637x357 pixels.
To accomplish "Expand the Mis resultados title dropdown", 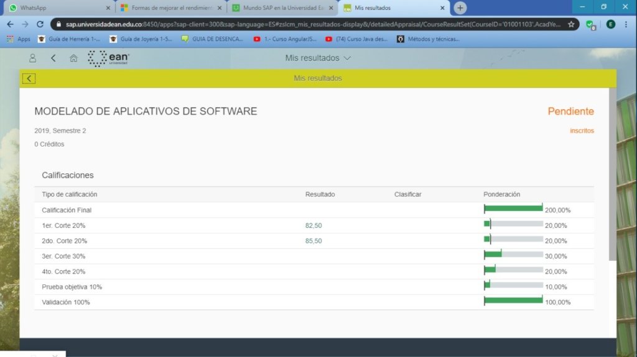I will click(318, 58).
